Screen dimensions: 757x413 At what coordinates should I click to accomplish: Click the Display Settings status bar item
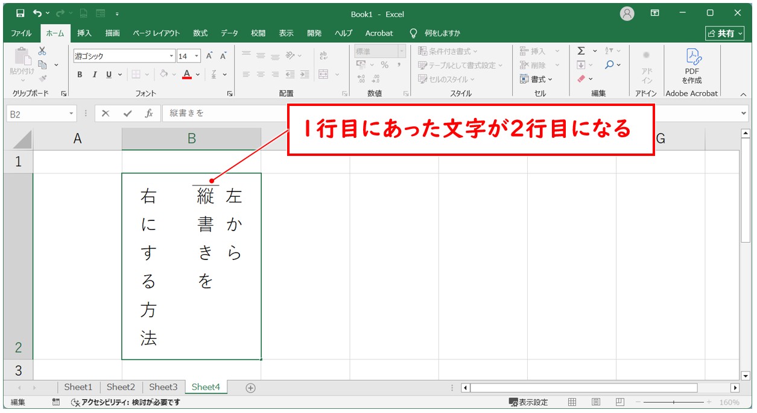[528, 402]
